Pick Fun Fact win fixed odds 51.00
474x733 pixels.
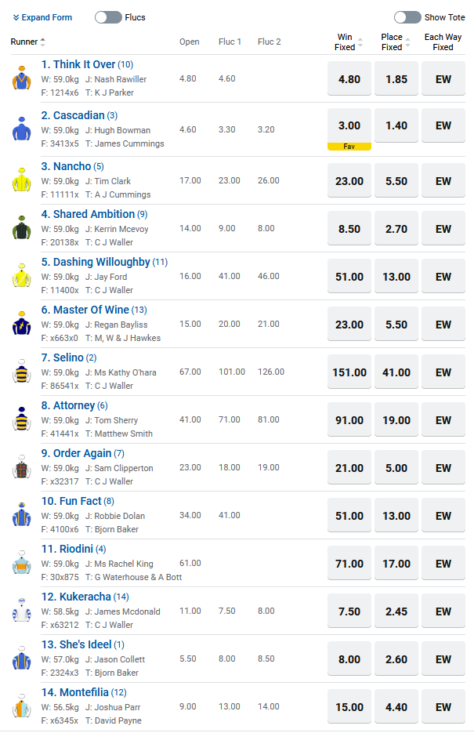(x=349, y=516)
